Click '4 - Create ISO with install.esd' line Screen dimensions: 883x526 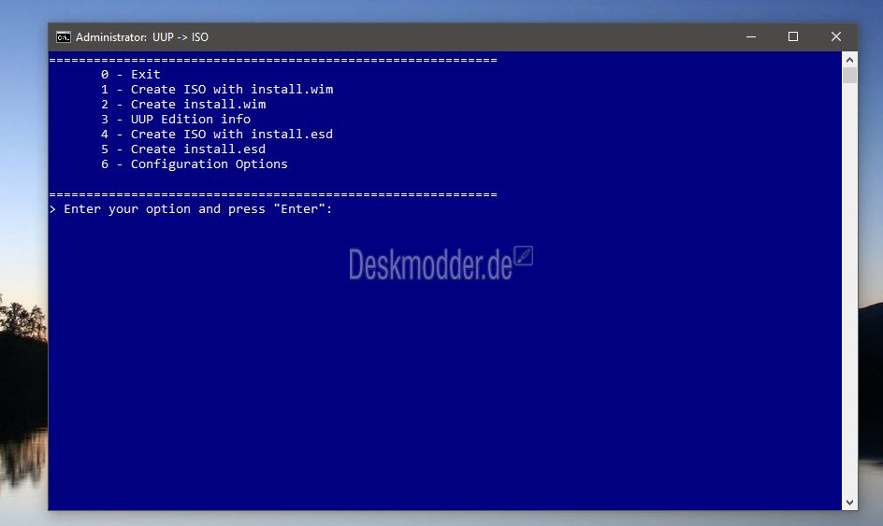point(217,135)
